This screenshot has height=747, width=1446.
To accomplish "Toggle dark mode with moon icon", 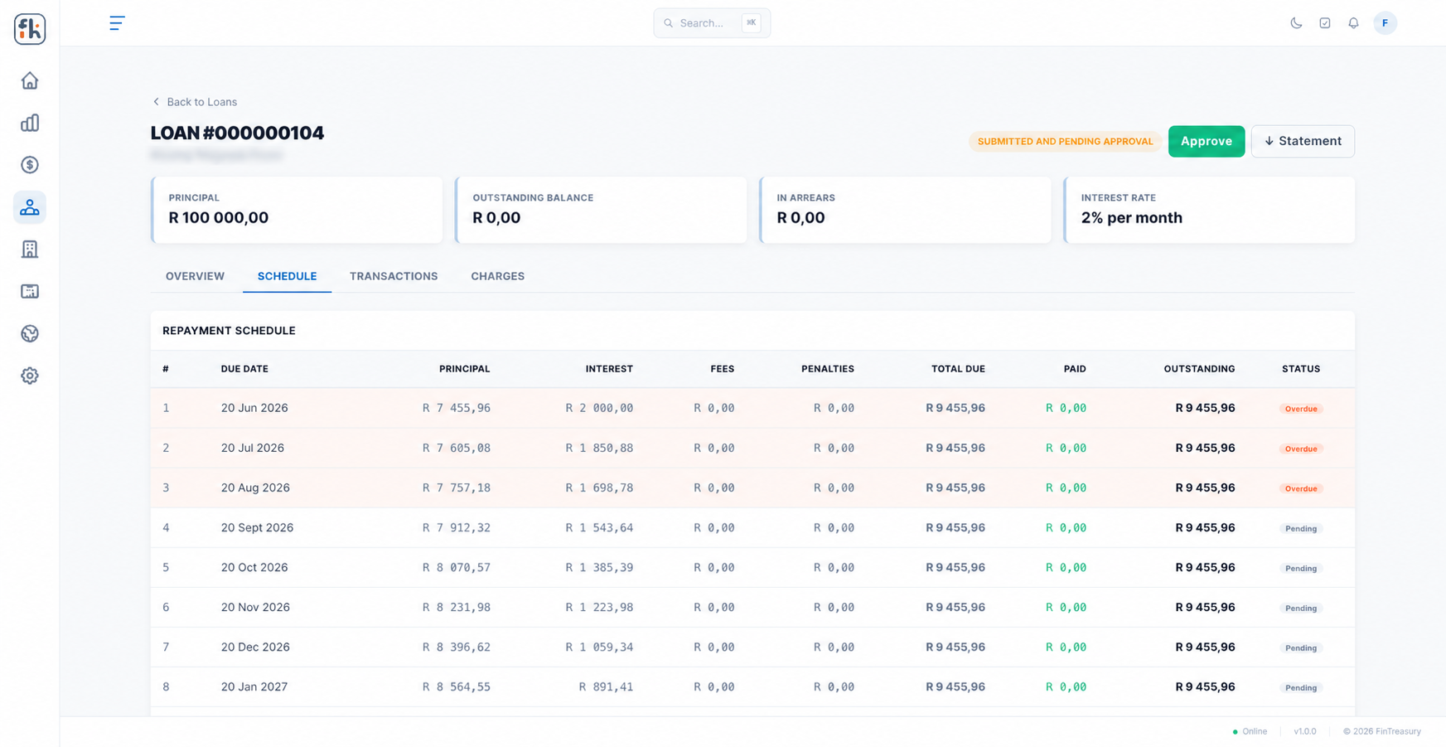I will [x=1296, y=23].
